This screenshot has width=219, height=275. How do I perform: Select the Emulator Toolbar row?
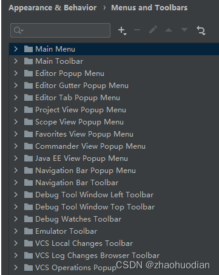click(x=114, y=231)
